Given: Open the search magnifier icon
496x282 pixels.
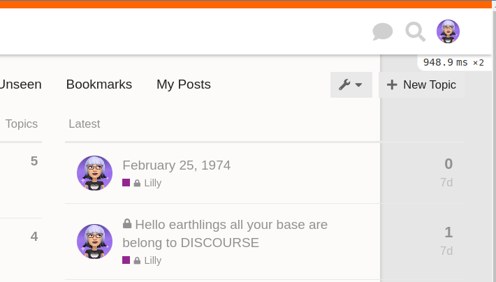Looking at the screenshot, I should click(x=416, y=31).
